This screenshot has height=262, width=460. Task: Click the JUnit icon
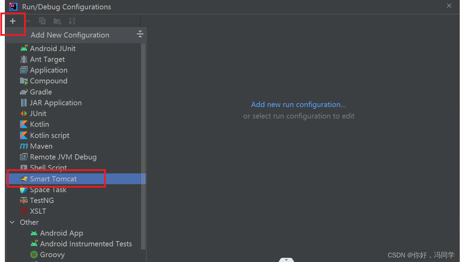(x=24, y=114)
